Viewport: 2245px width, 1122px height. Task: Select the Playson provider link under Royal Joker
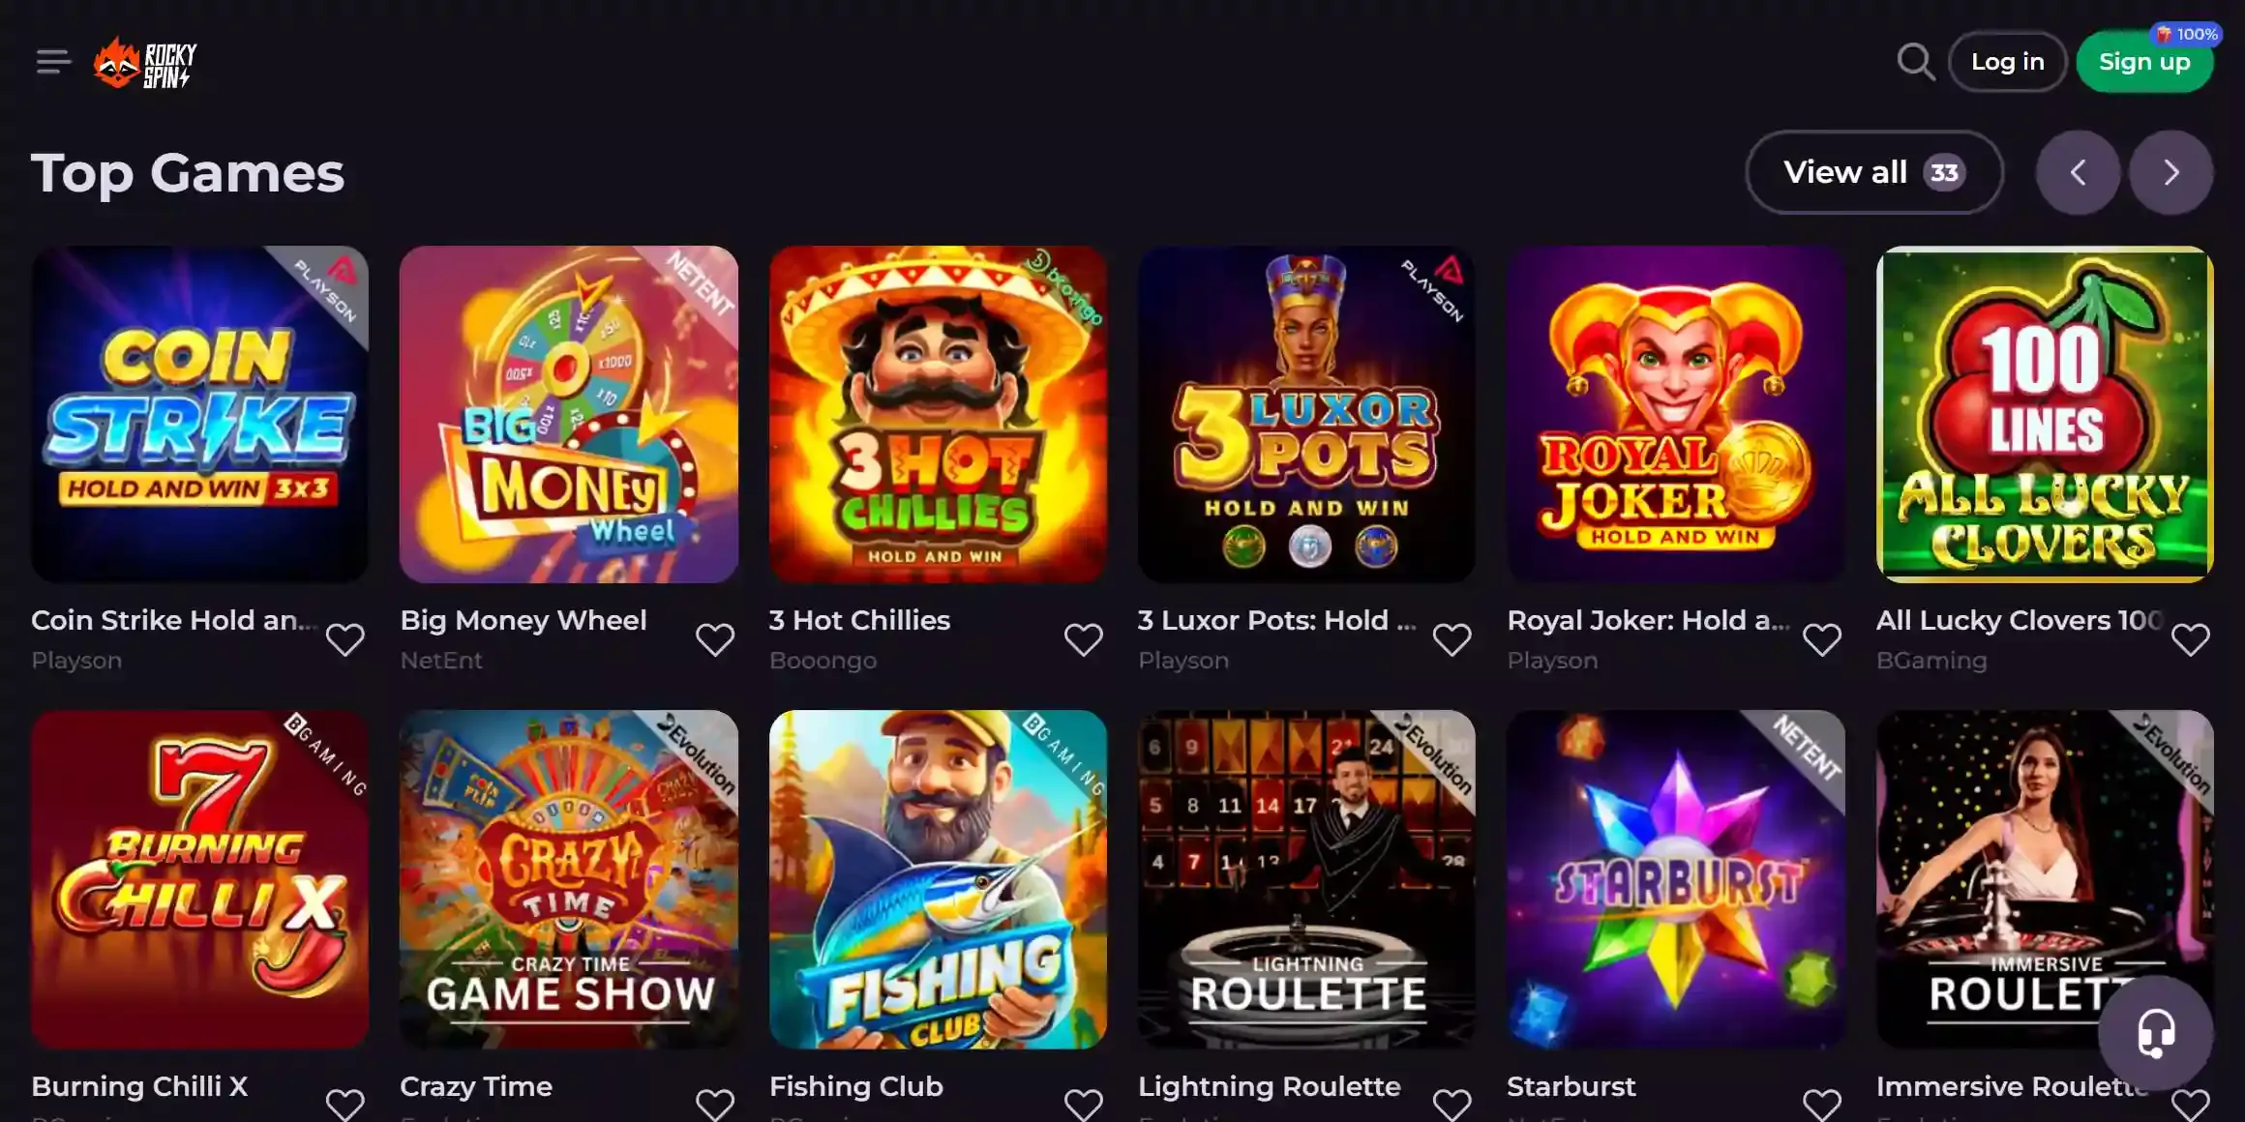pos(1551,661)
